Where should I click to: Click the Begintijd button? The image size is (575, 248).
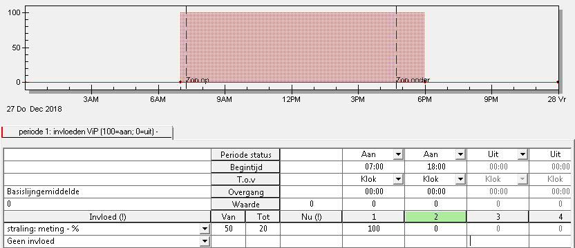245,167
